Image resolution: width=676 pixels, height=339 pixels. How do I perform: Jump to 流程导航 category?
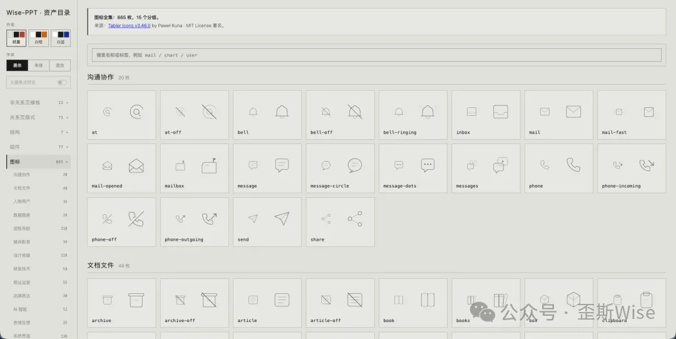(39, 229)
